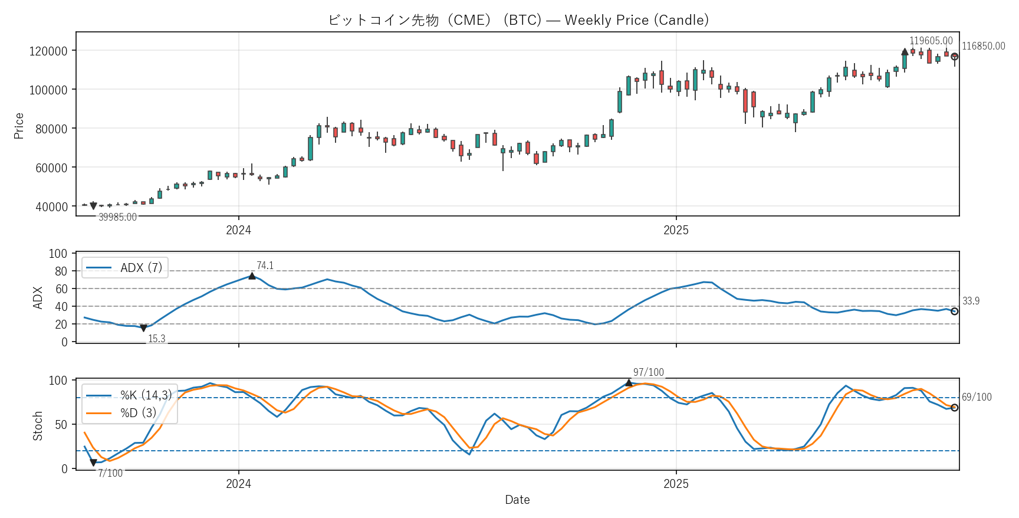1019x518 pixels.
Task: Click the high marker triangle above 119605.00 candle
Action: coord(905,52)
